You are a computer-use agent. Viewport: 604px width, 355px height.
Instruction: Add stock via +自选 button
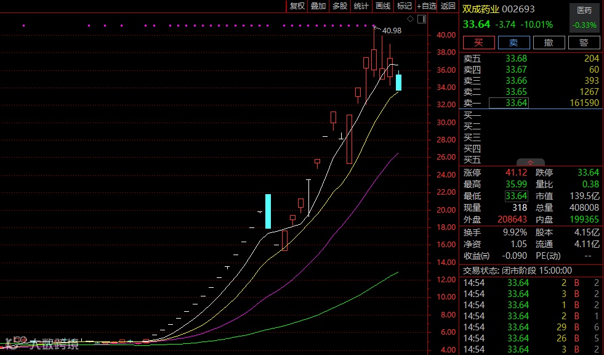tap(427, 6)
